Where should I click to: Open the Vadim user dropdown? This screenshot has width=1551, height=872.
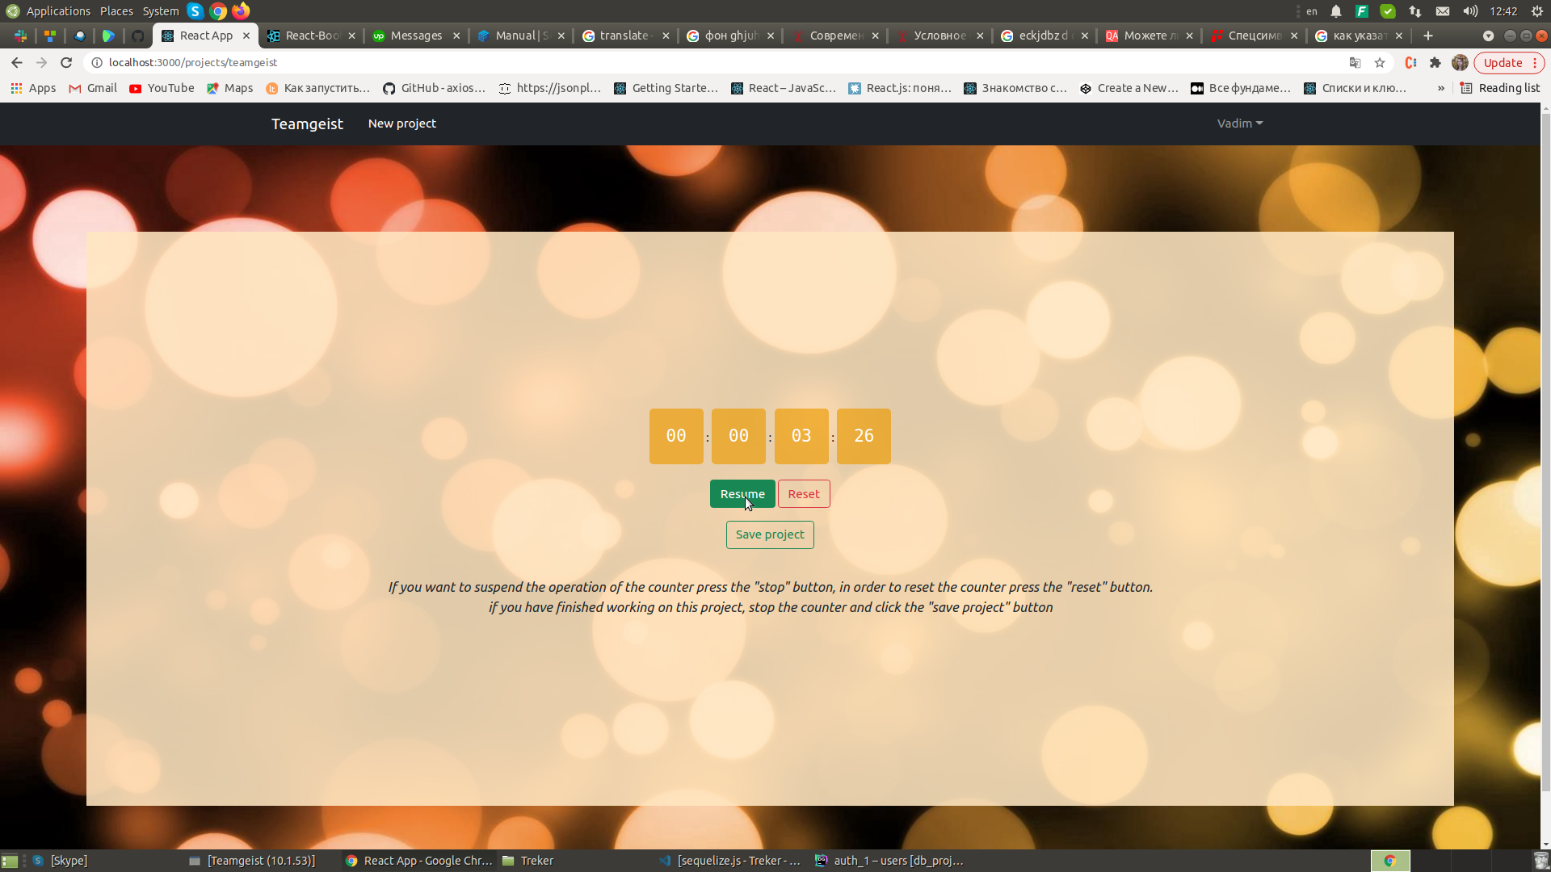(x=1239, y=124)
